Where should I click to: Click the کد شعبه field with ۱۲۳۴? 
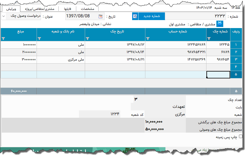[100, 114]
